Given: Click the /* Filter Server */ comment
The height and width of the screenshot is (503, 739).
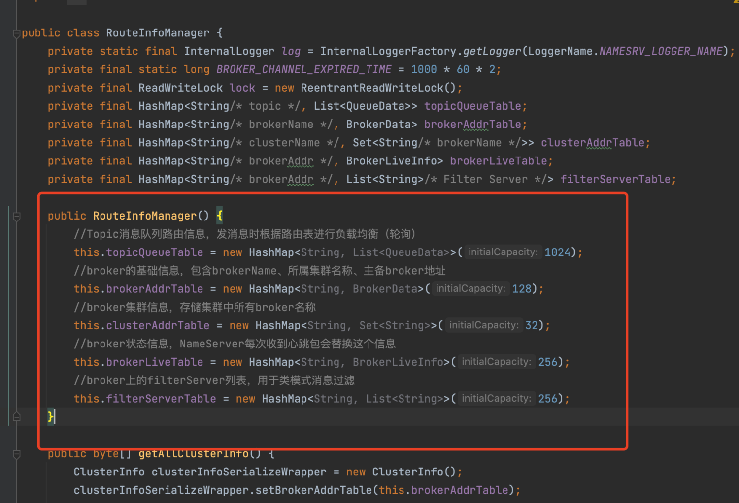Looking at the screenshot, I should (489, 179).
